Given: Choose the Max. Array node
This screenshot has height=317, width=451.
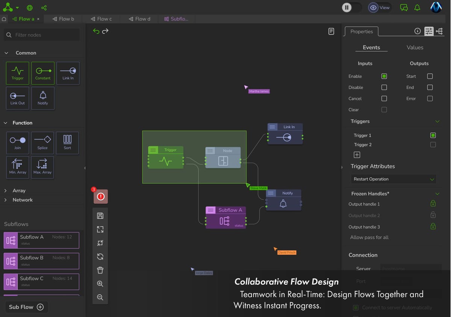Looking at the screenshot, I should click(42, 167).
